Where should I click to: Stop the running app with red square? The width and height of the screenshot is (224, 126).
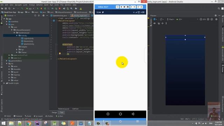coord(60,8)
